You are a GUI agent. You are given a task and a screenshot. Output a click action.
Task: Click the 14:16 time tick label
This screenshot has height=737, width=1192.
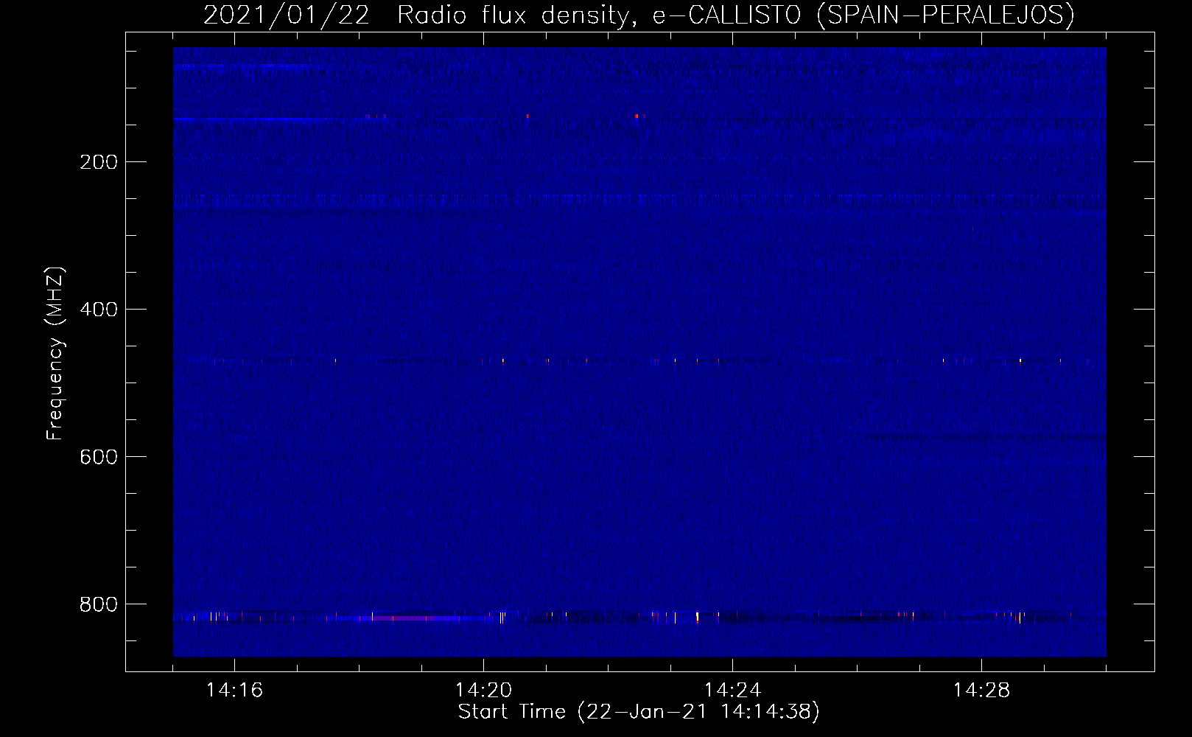tap(234, 690)
